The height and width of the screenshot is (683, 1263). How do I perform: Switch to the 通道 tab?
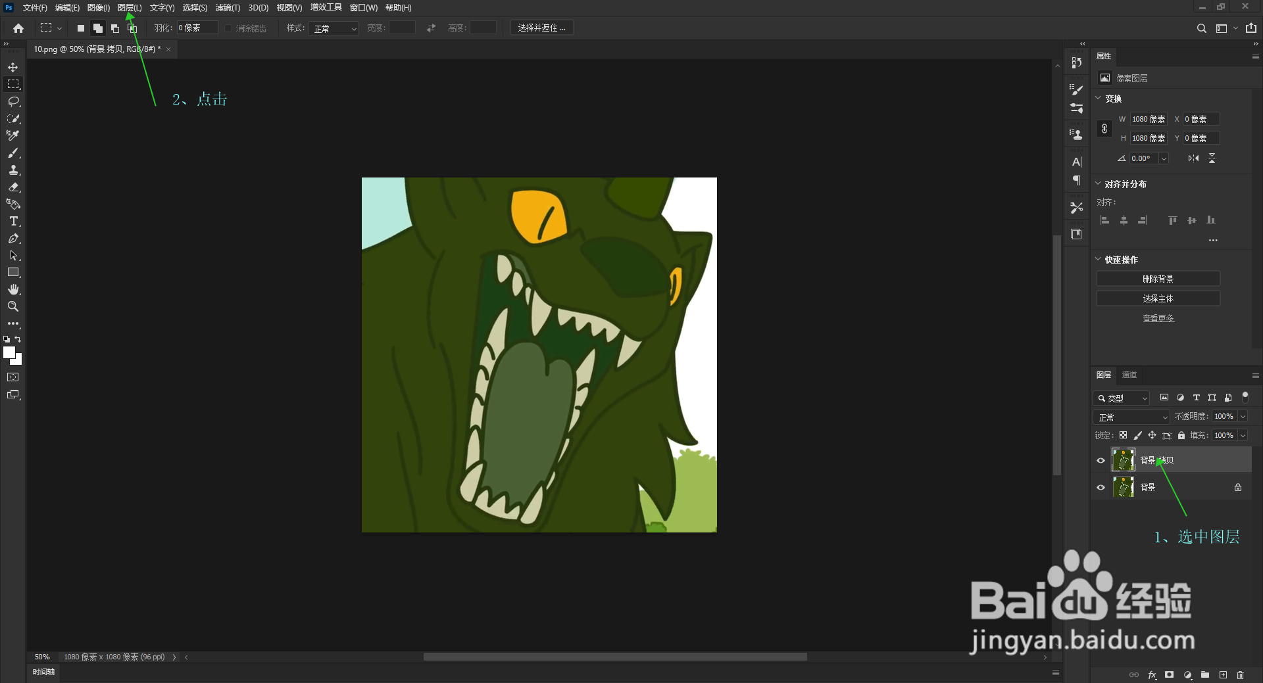(1129, 375)
